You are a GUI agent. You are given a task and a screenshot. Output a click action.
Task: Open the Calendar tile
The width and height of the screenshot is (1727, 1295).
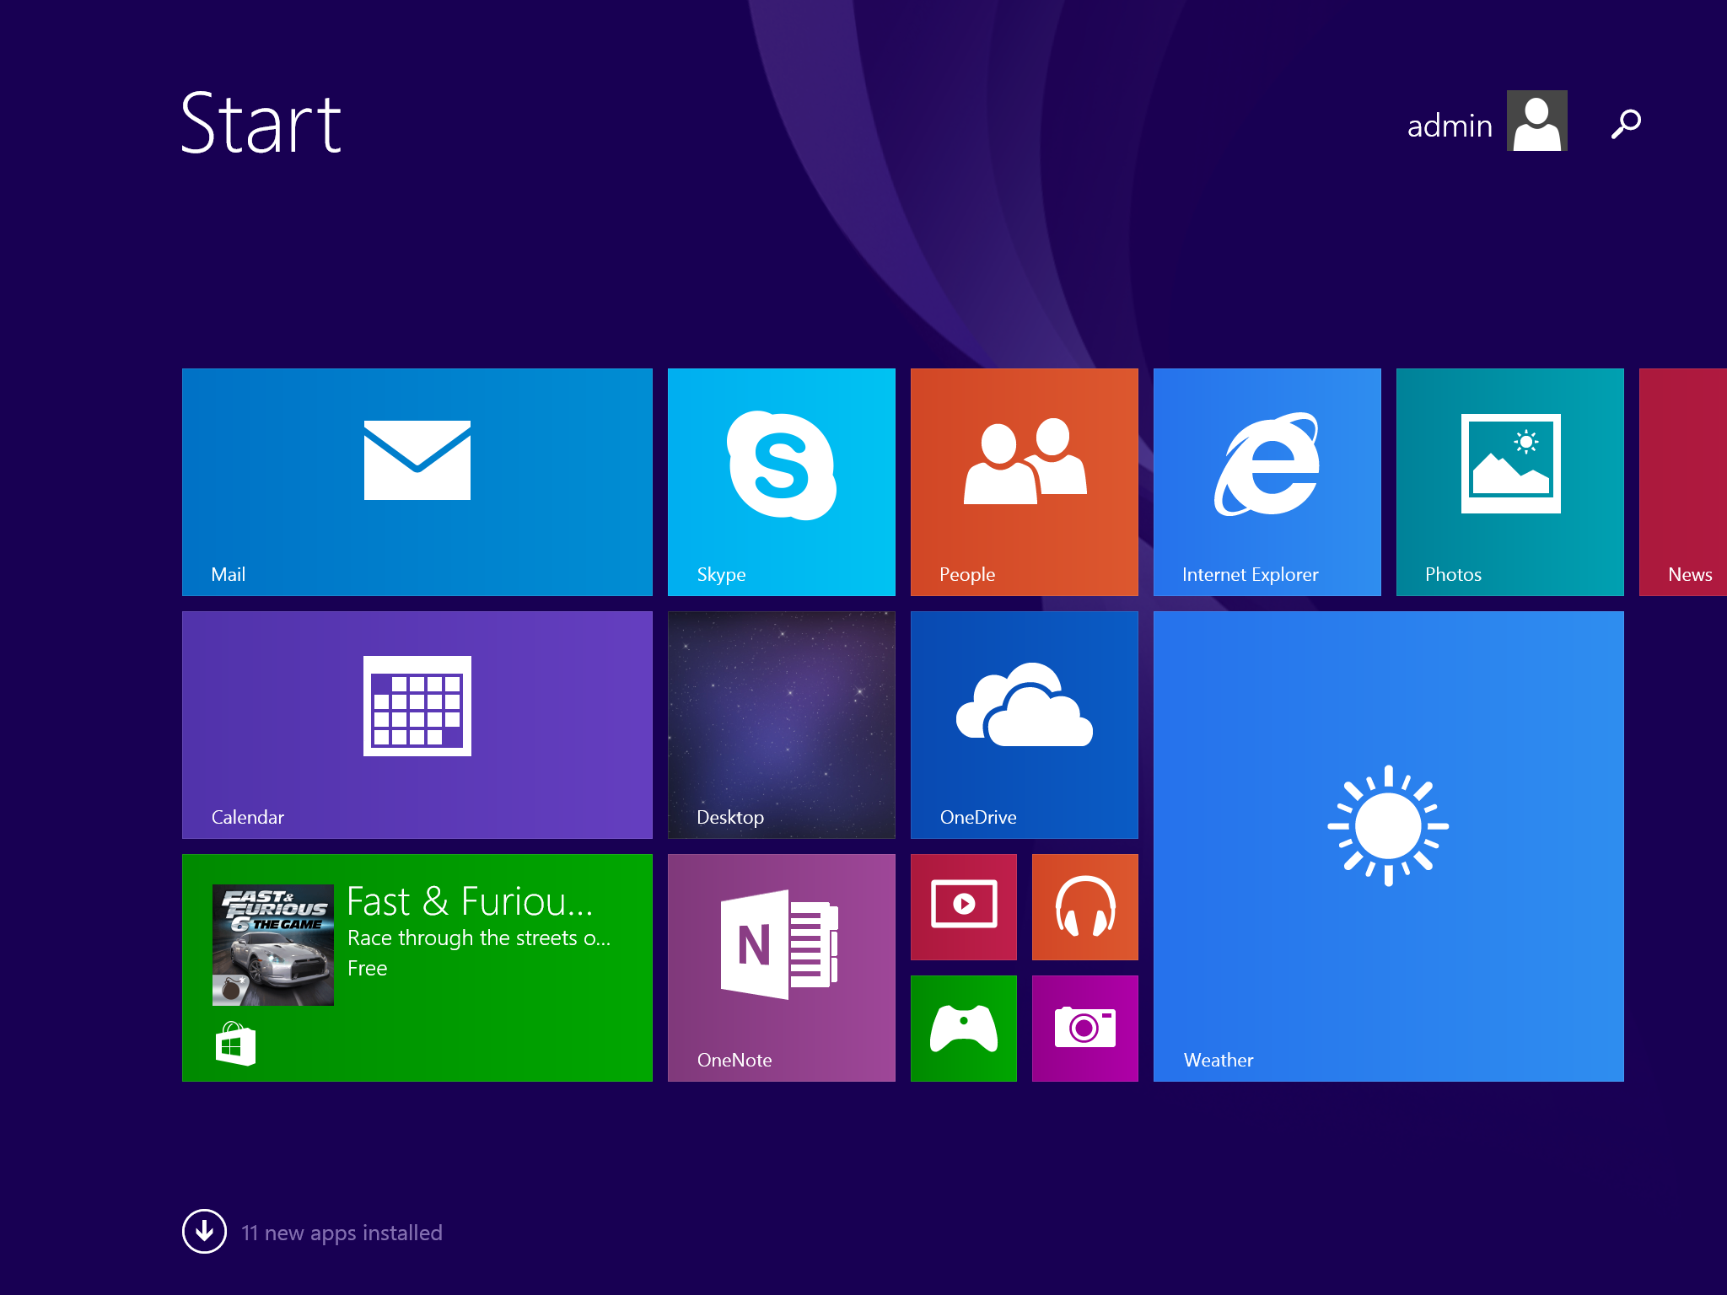pyautogui.click(x=417, y=724)
